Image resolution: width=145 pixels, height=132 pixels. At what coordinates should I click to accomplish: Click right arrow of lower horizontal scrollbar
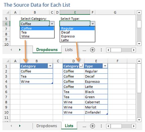pyautogui.click(x=134, y=126)
